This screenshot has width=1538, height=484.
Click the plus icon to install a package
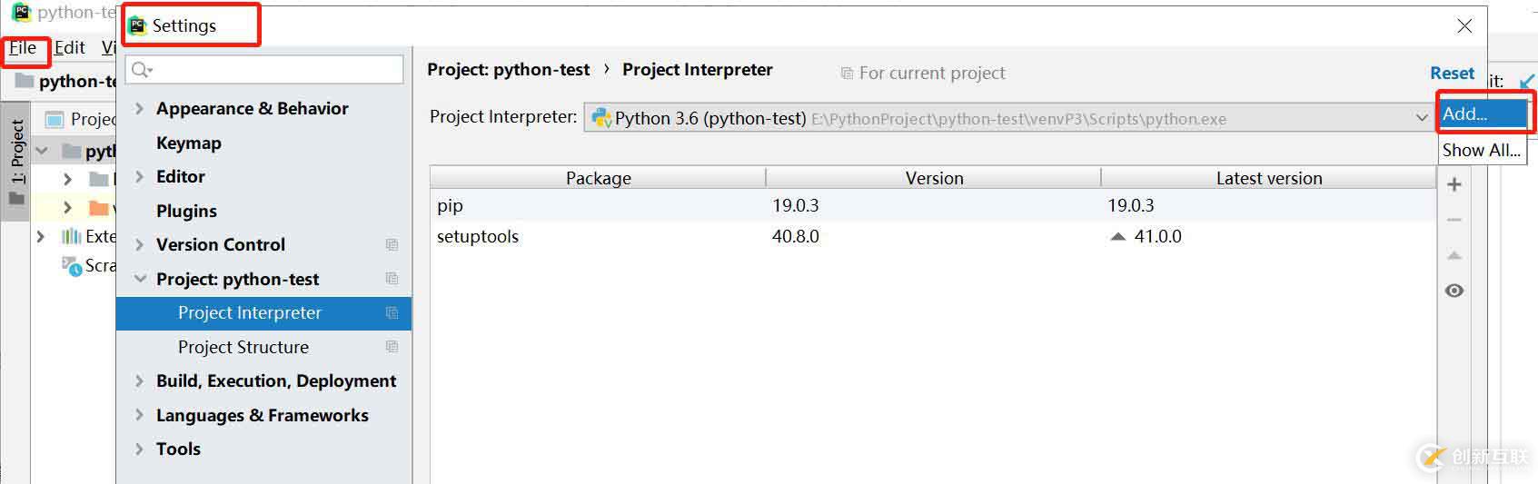pos(1454,184)
